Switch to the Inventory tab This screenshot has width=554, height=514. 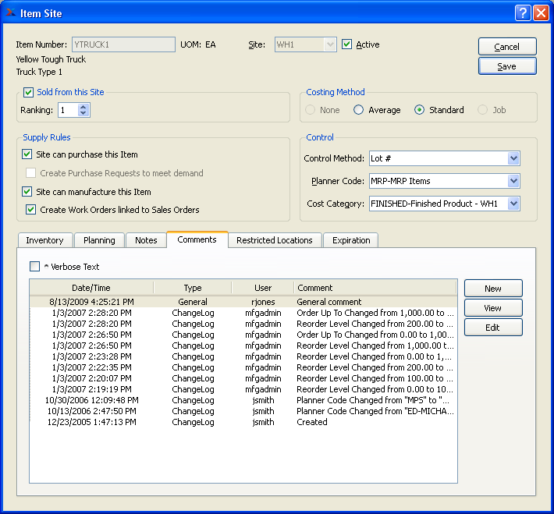point(44,240)
